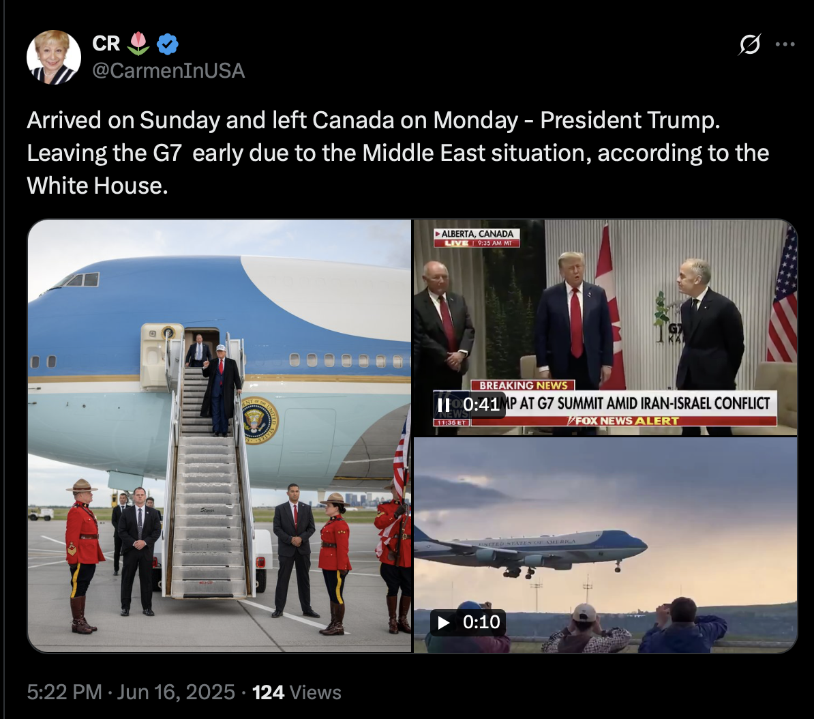
Task: Click the tulip emoji beside CR
Action: click(x=138, y=44)
